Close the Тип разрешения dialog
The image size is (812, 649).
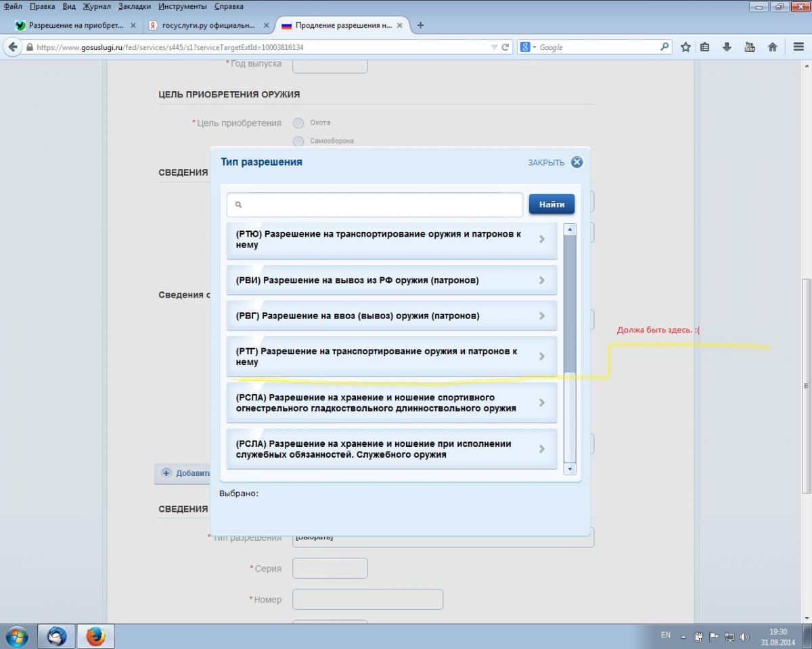point(576,162)
